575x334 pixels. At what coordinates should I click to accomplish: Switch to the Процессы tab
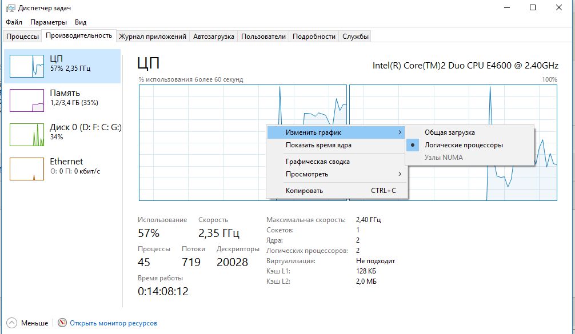point(23,37)
